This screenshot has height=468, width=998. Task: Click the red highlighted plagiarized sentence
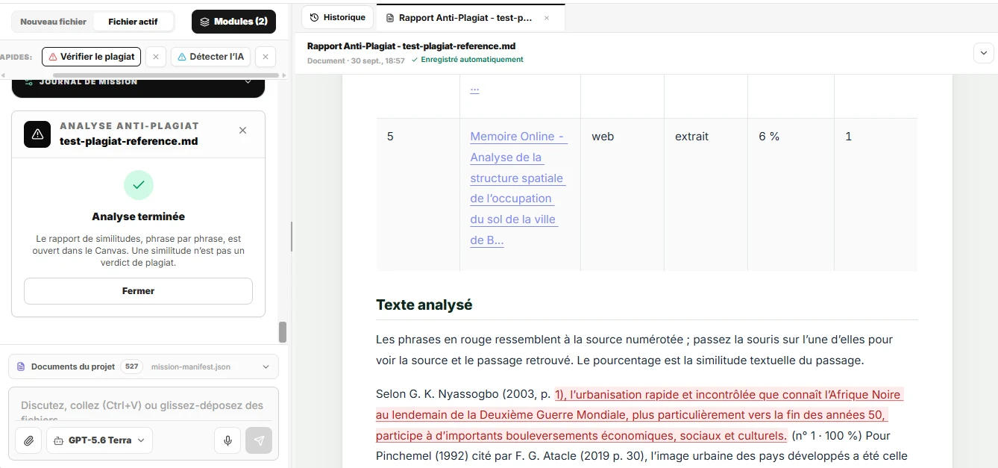click(639, 415)
